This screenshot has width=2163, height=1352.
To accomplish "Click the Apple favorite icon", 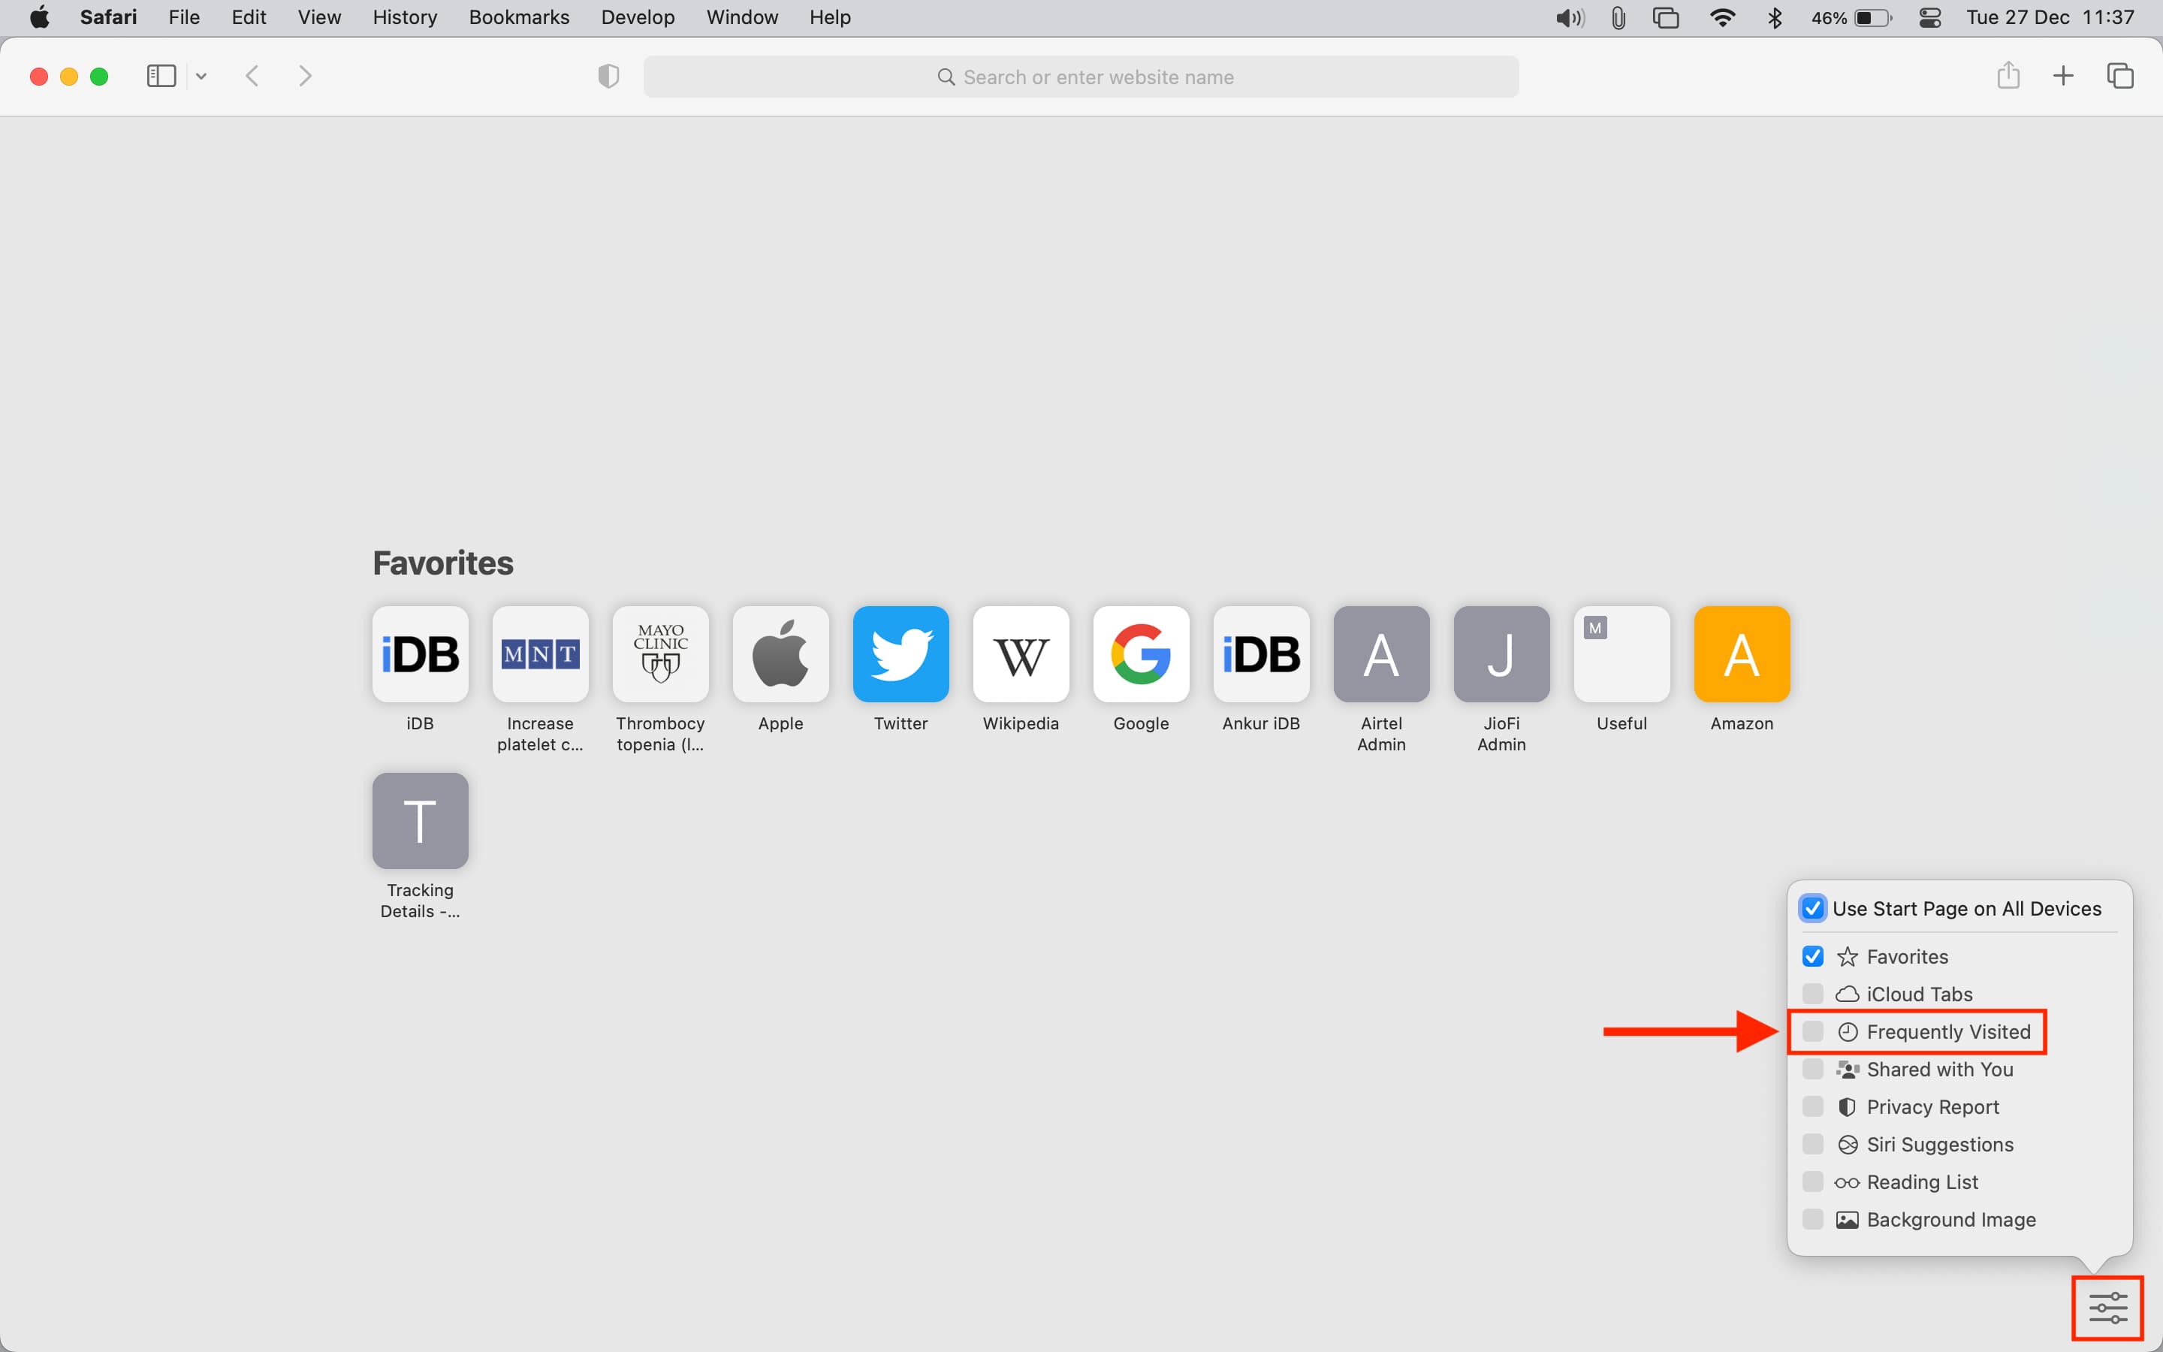I will coord(780,654).
